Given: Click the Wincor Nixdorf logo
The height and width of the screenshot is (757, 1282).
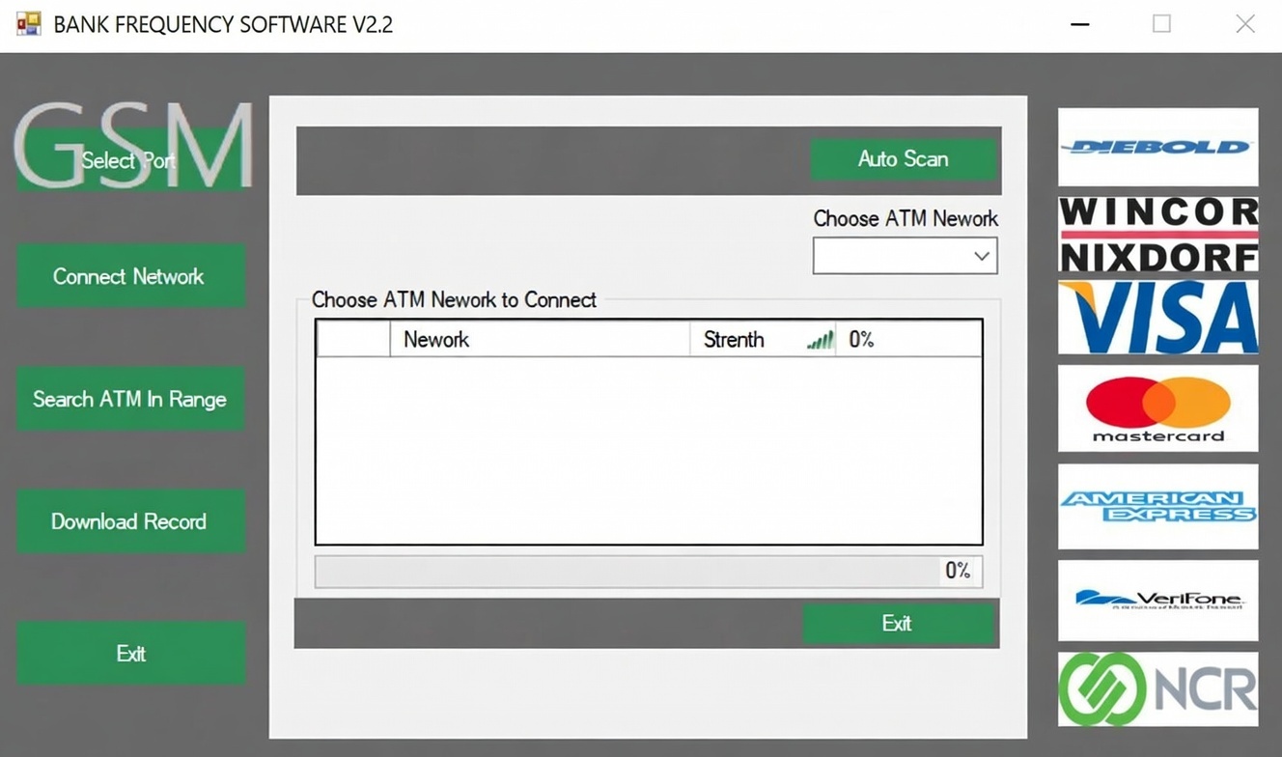Looking at the screenshot, I should [x=1157, y=235].
